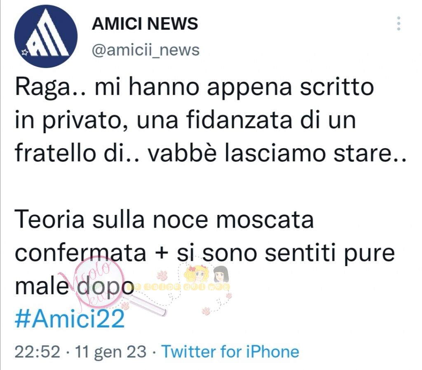Open the AMICI NEWS display name
The height and width of the screenshot is (370, 422).
click(x=145, y=24)
